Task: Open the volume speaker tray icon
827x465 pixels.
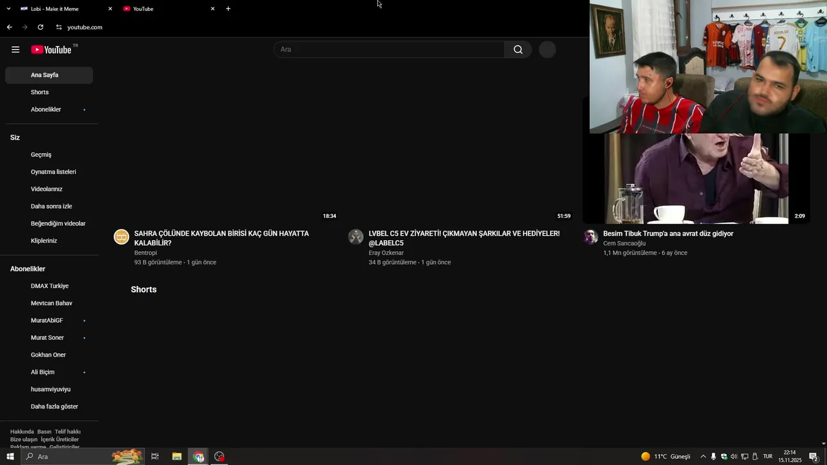Action: [734, 457]
